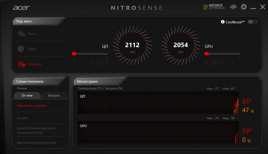Click the GPU load 0 % value

[246, 140]
